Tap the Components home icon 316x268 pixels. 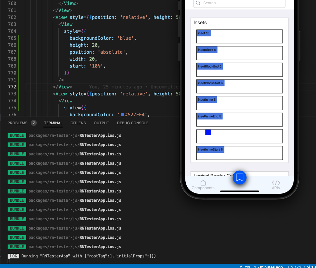click(203, 183)
